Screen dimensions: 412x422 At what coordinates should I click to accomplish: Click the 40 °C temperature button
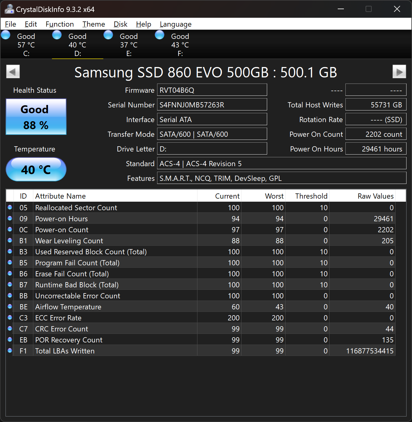coord(36,169)
